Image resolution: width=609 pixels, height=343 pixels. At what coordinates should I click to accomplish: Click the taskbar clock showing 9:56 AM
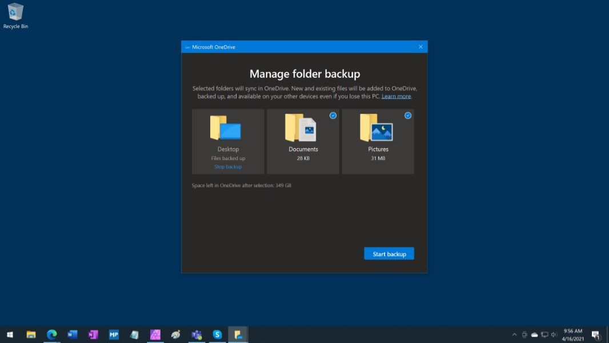click(572, 334)
